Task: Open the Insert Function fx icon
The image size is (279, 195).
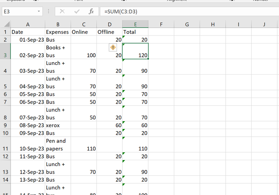Action: point(91,12)
